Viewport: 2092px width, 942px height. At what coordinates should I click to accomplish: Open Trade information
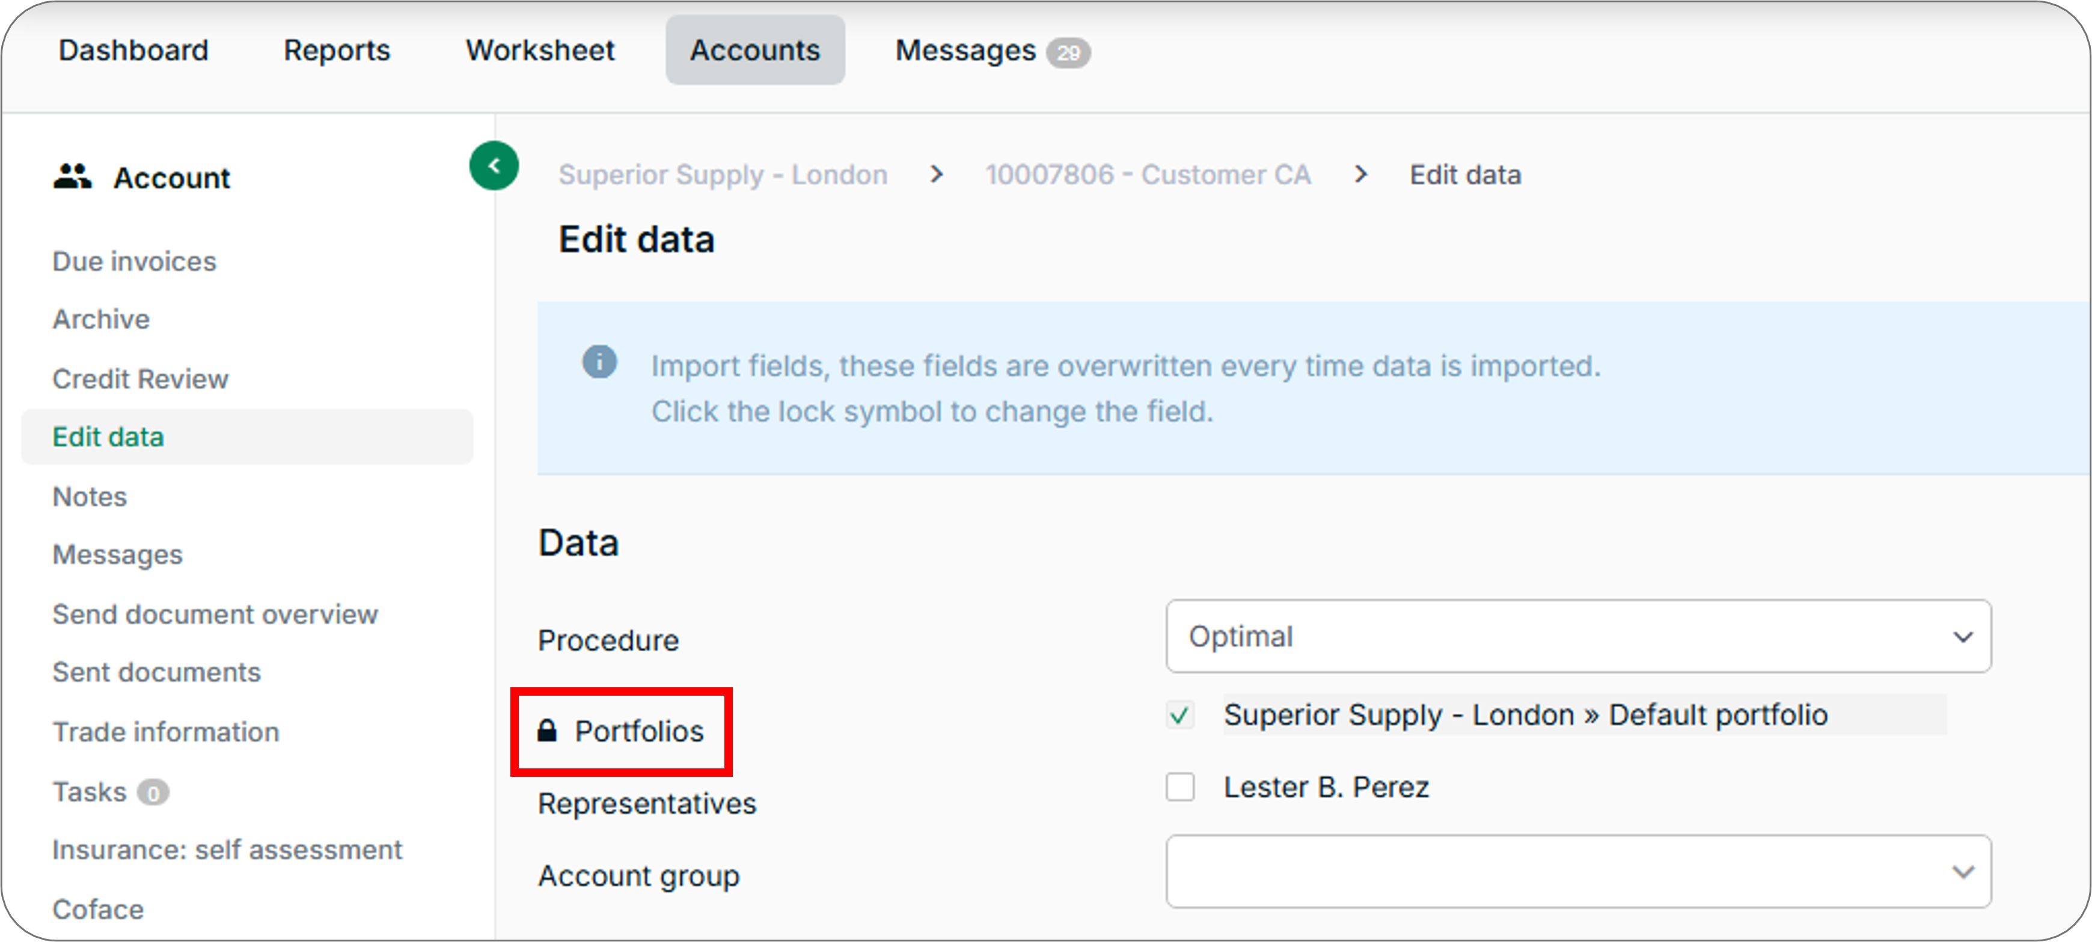(166, 732)
